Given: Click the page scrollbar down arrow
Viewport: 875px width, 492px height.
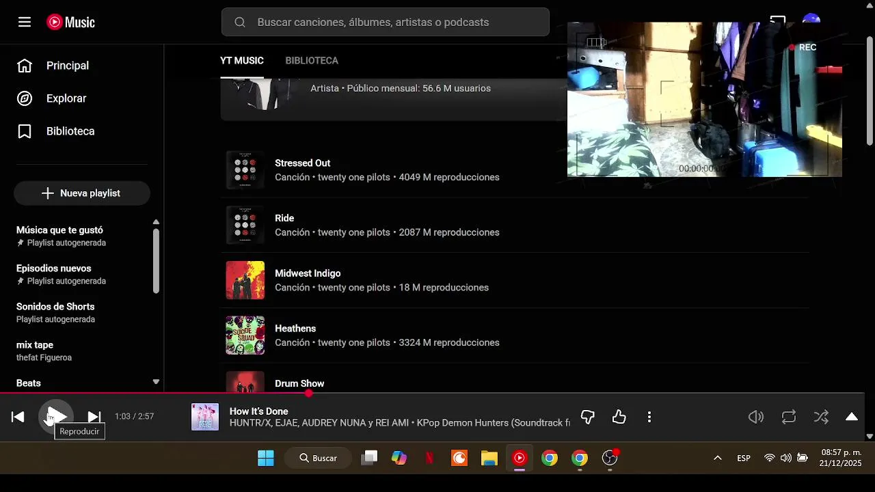Looking at the screenshot, I should [x=870, y=436].
